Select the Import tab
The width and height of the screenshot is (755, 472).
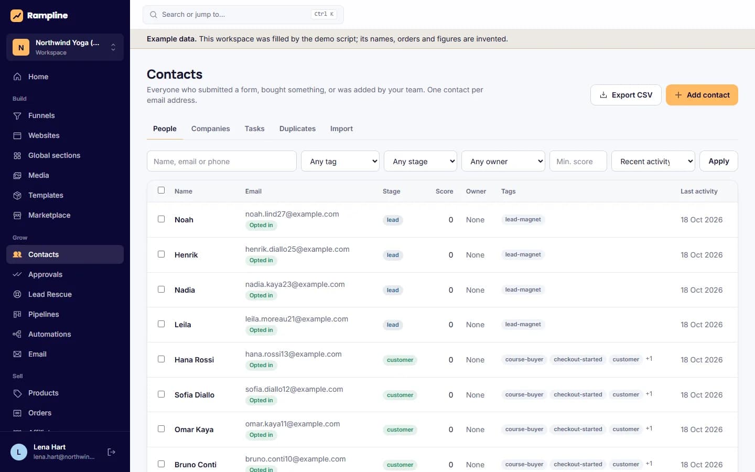(341, 129)
